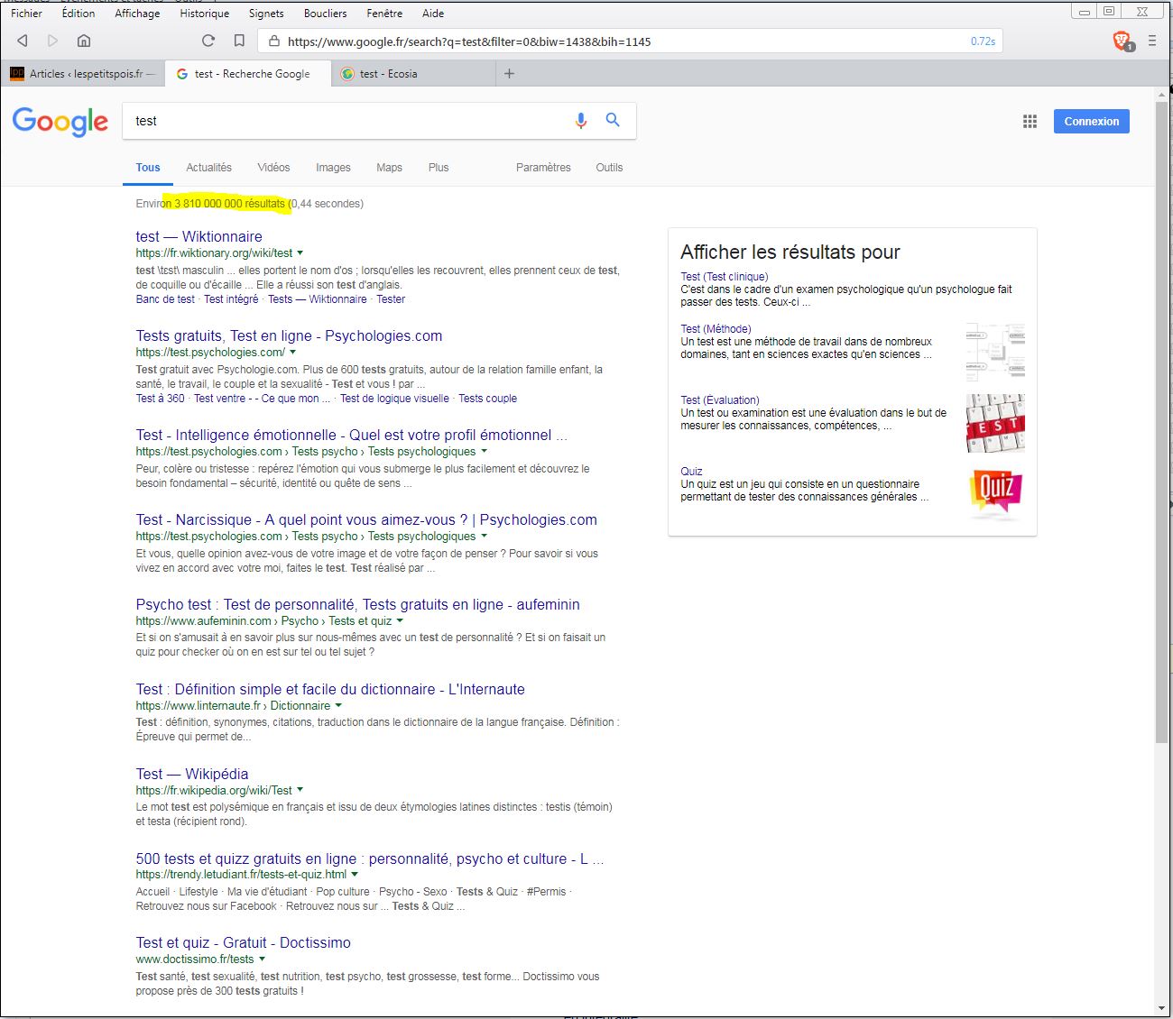Select the Images search filter

pyautogui.click(x=333, y=168)
